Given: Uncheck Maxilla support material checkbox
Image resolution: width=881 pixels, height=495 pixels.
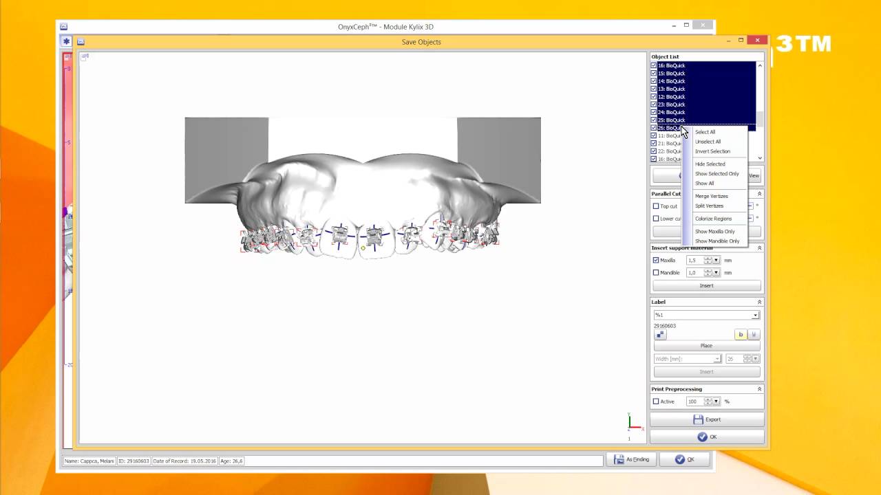Looking at the screenshot, I should tap(656, 261).
